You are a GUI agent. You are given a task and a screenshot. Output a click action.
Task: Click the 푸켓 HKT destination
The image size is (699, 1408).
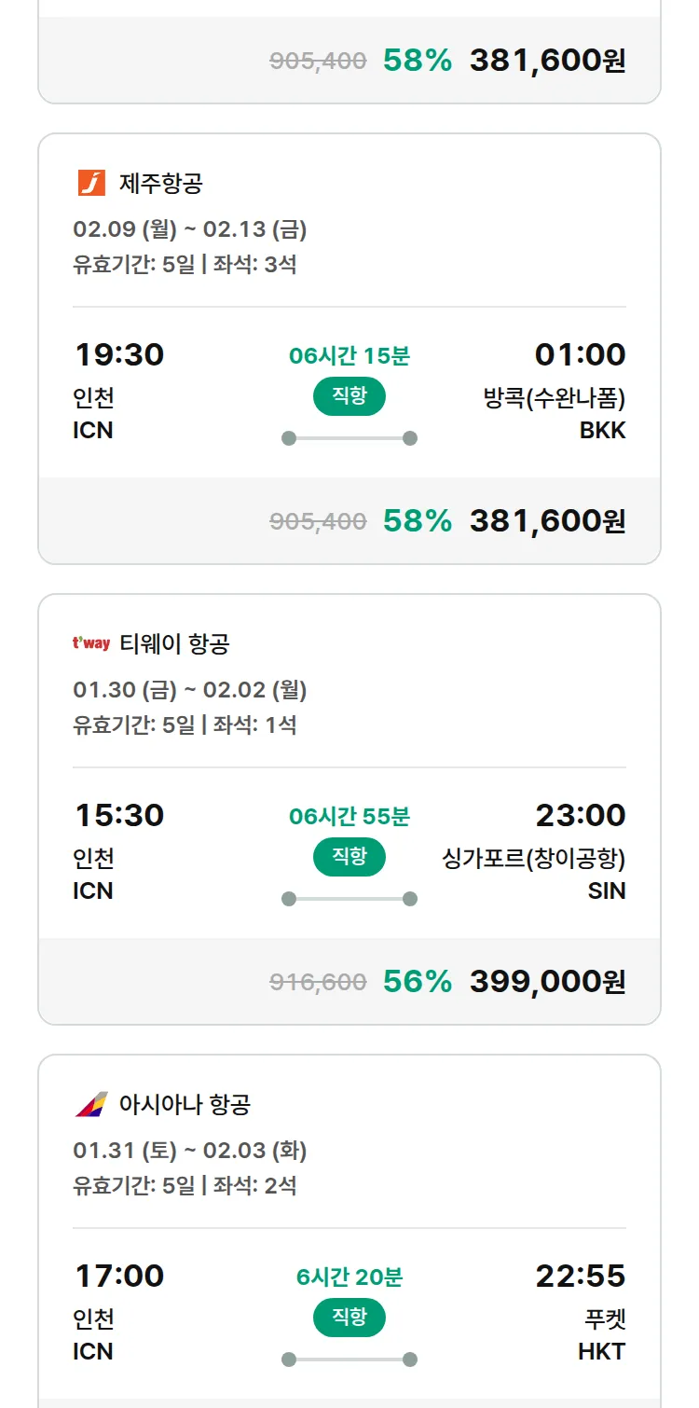(602, 1333)
